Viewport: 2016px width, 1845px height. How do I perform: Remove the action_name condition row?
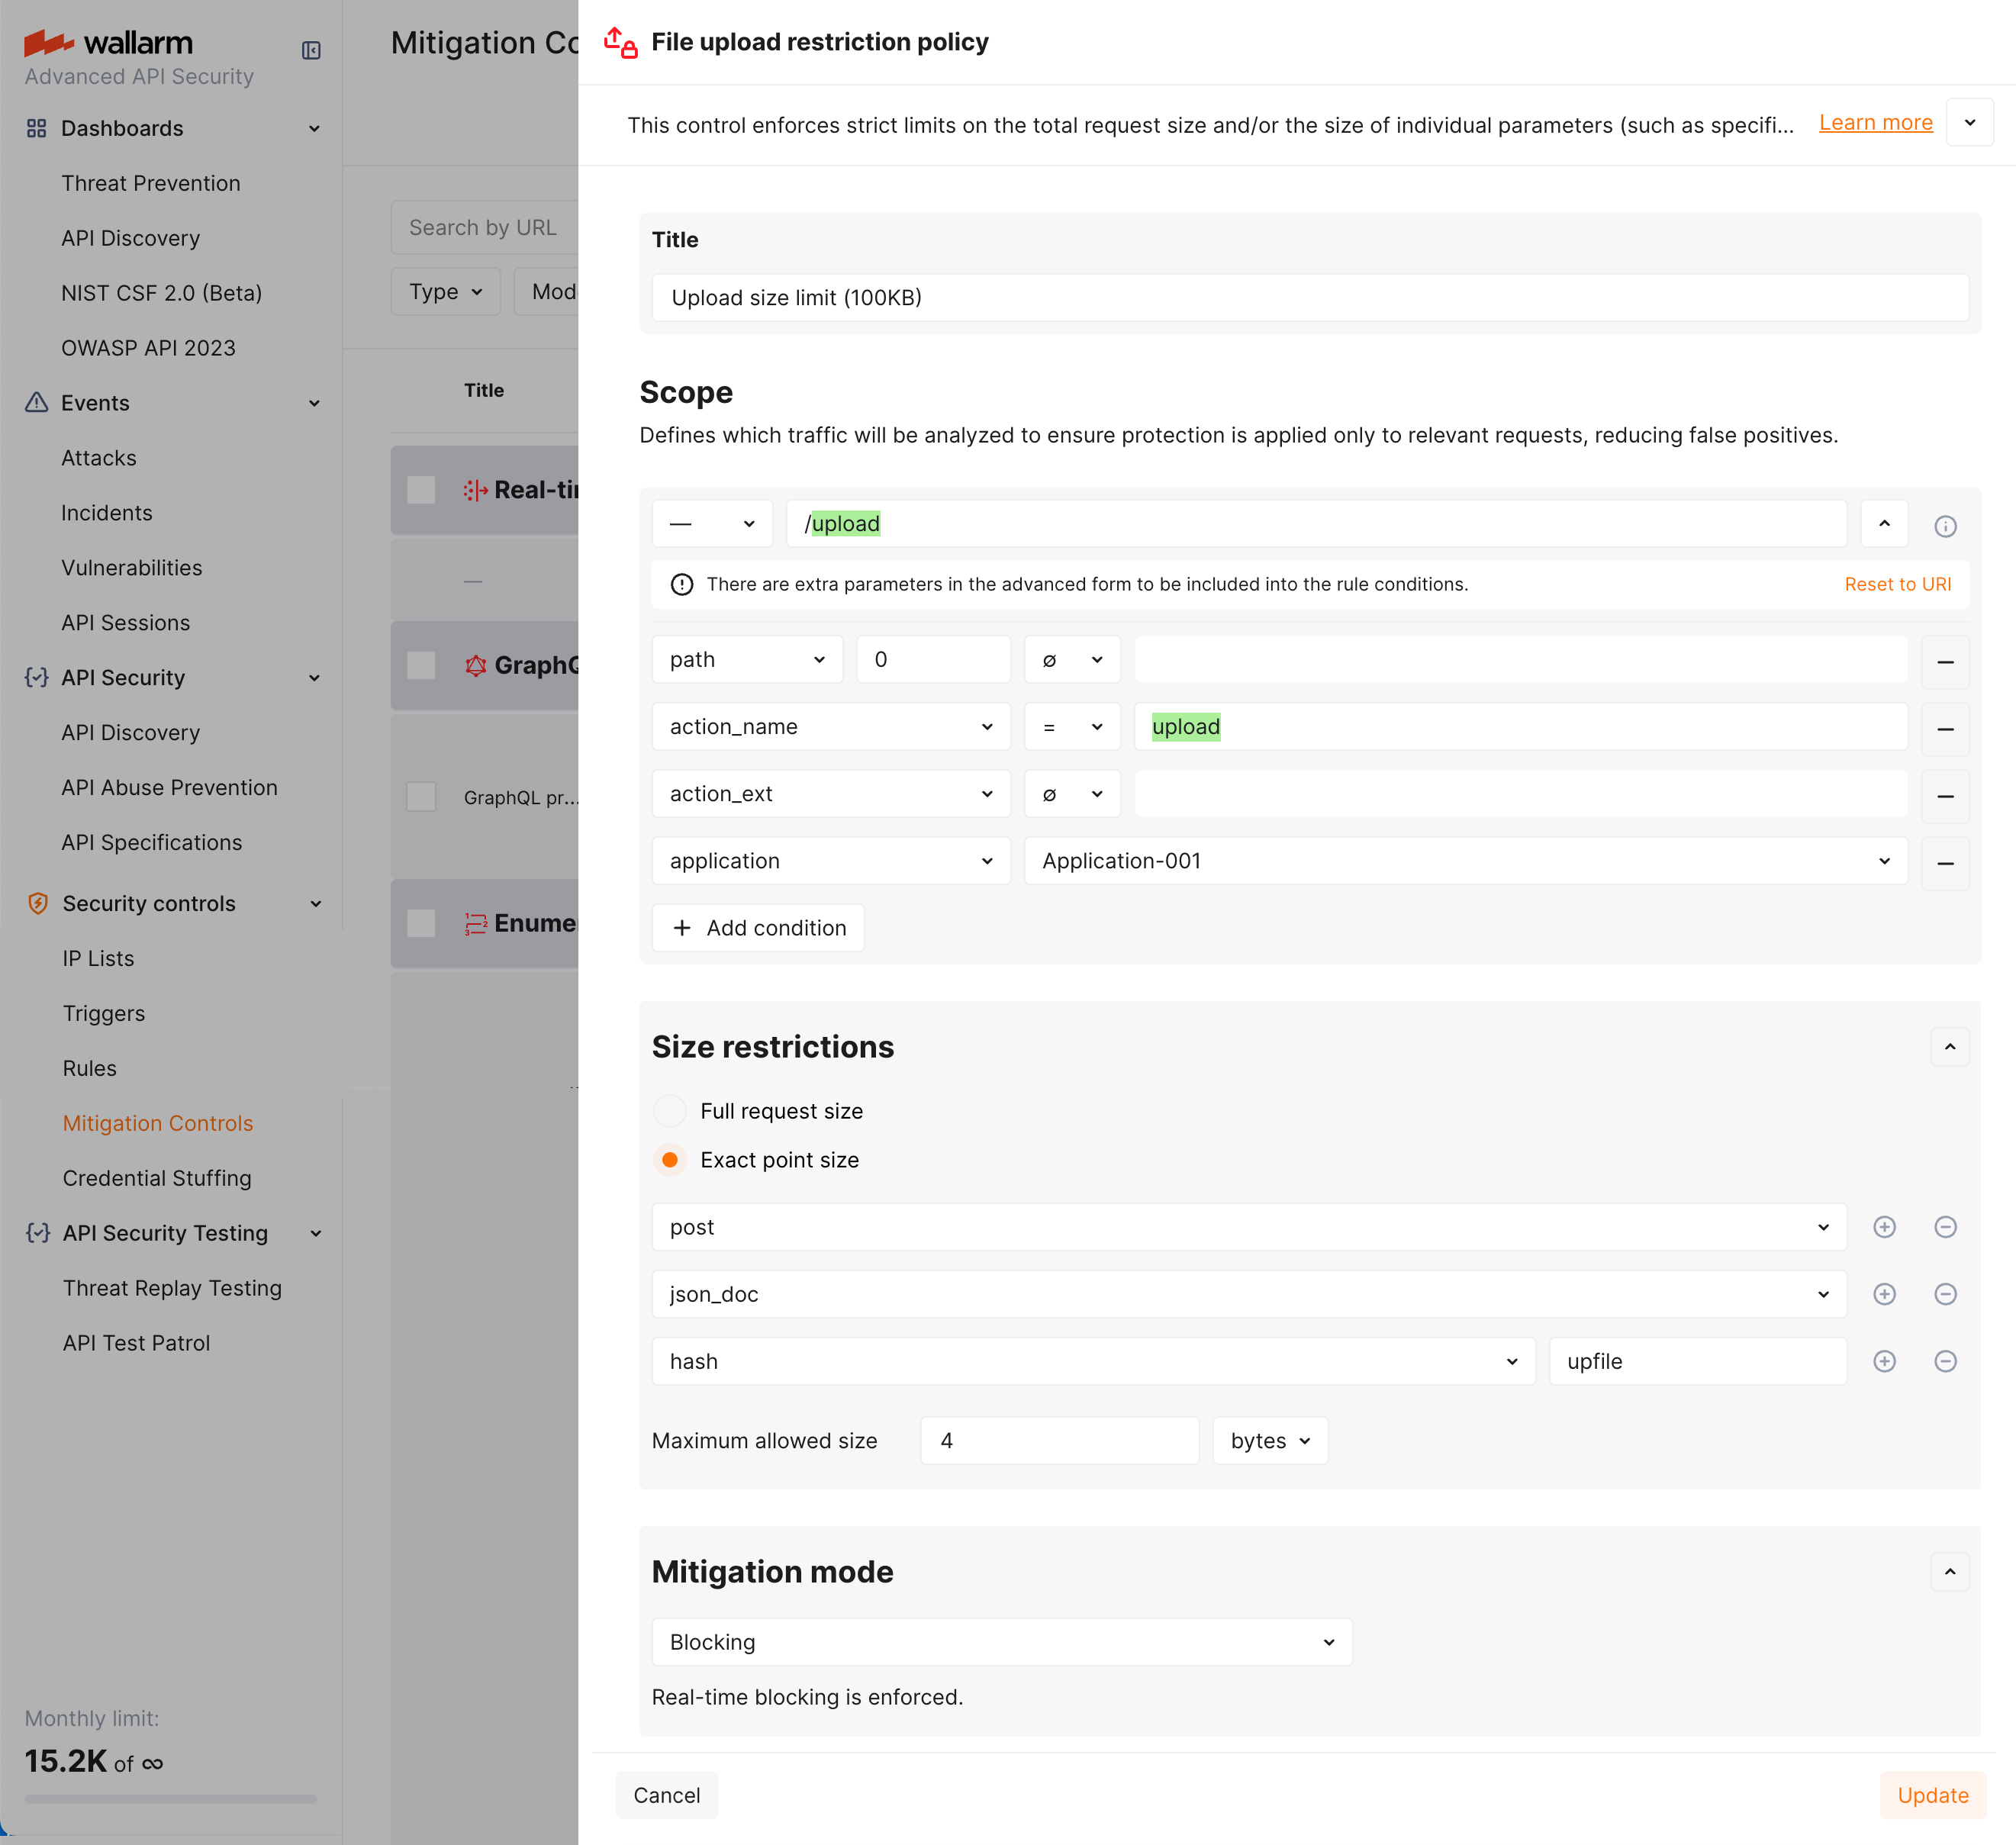1944,728
